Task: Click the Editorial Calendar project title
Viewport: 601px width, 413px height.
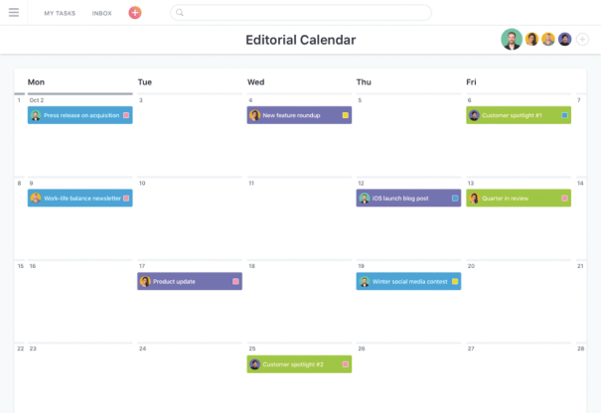Action: point(300,41)
